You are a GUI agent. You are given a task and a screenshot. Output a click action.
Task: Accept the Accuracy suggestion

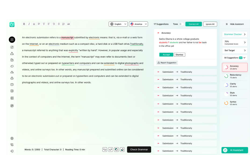[x=166, y=55]
